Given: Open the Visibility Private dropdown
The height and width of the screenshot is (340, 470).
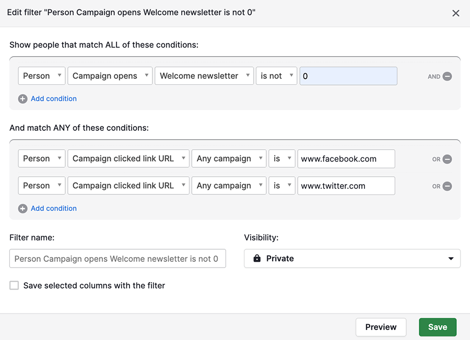Looking at the screenshot, I should (352, 259).
